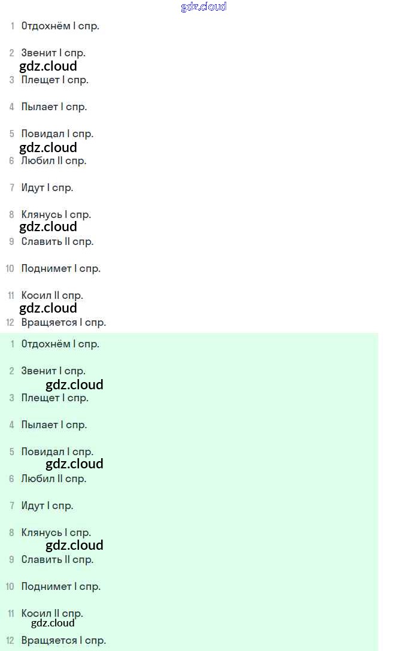Select 'Пылает I спр.' in the white list

coord(54,107)
